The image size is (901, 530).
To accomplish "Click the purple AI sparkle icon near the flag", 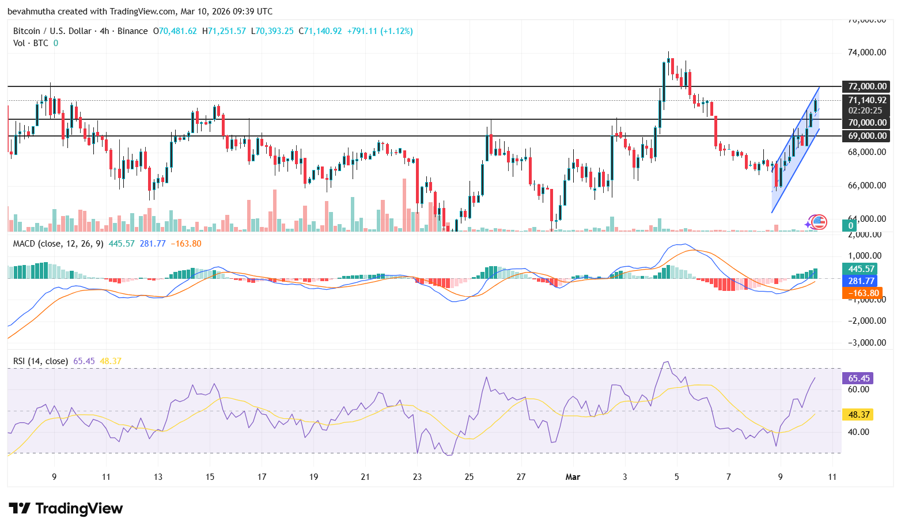I will coord(809,224).
